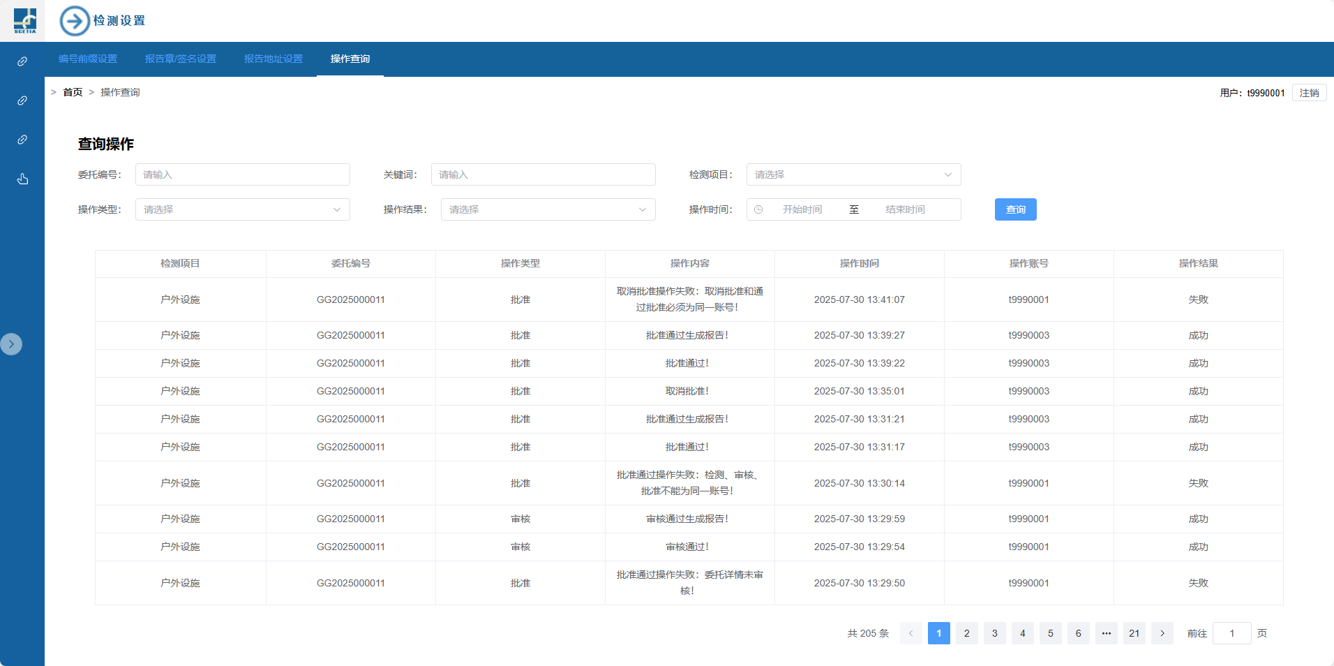
Task: Open the 报告地址设置 tab
Action: [273, 59]
